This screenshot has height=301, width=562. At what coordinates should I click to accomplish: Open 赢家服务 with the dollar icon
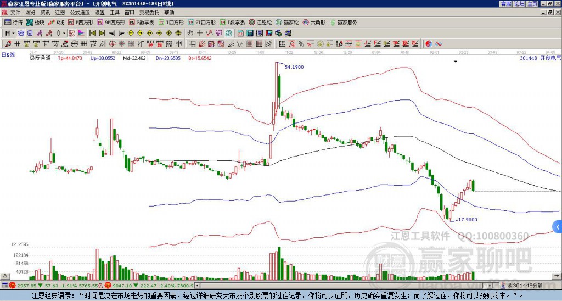(x=344, y=22)
